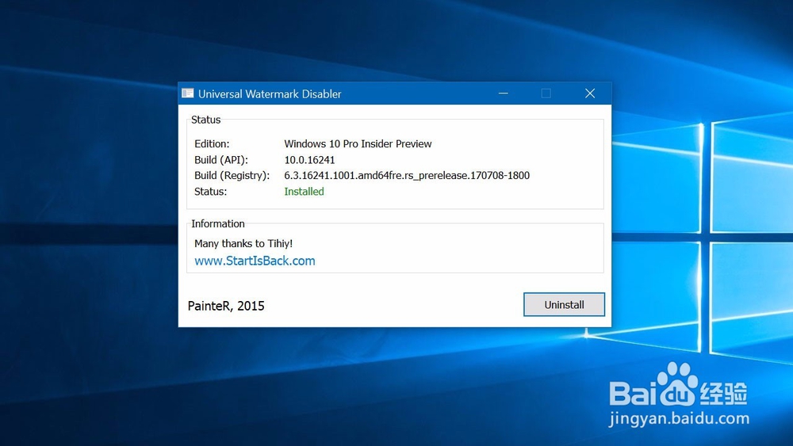793x446 pixels.
Task: Click the 'Many thanks to Tihiy!' text
Action: click(243, 243)
